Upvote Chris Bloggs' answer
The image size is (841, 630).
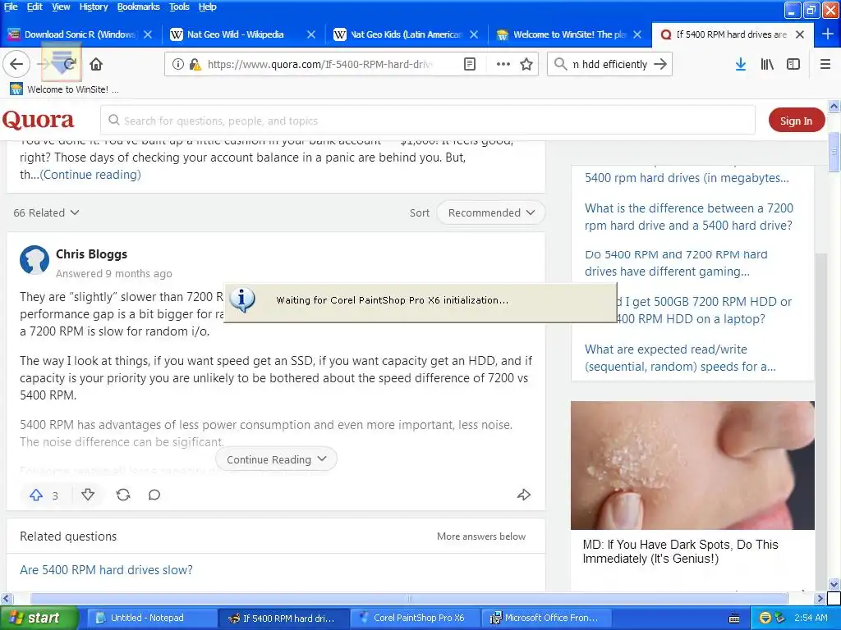pyautogui.click(x=36, y=495)
